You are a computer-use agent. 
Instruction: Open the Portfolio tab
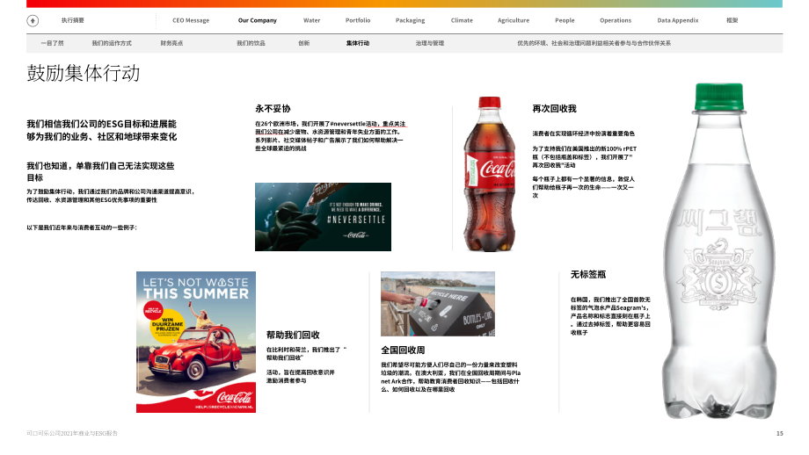pyautogui.click(x=358, y=20)
